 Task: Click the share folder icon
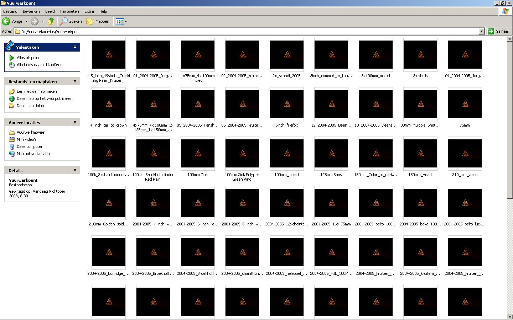point(12,106)
